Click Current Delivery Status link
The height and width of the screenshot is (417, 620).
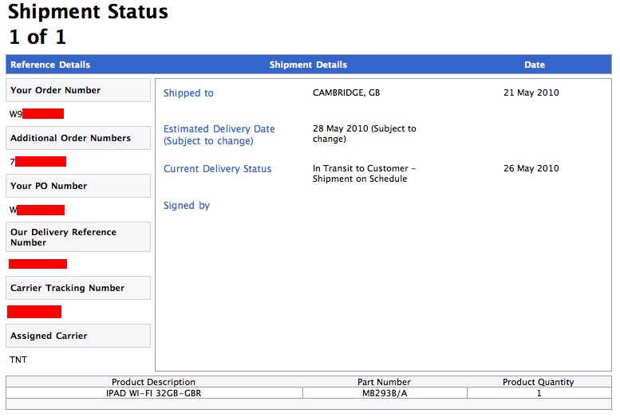(x=217, y=169)
